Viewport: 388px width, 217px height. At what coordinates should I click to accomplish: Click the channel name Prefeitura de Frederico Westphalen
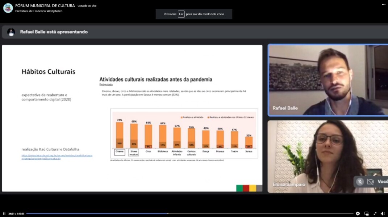39,11
